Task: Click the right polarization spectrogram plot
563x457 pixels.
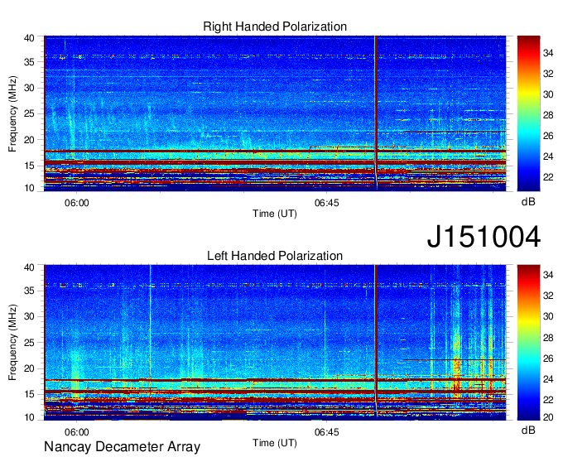Action: (x=275, y=113)
